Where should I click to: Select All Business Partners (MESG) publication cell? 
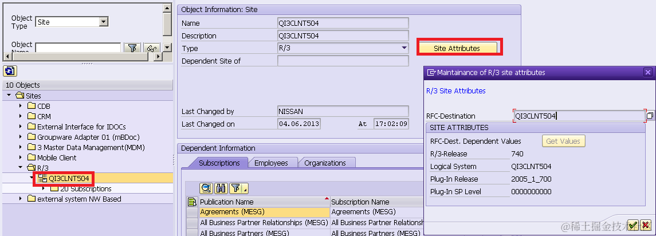pos(265,233)
